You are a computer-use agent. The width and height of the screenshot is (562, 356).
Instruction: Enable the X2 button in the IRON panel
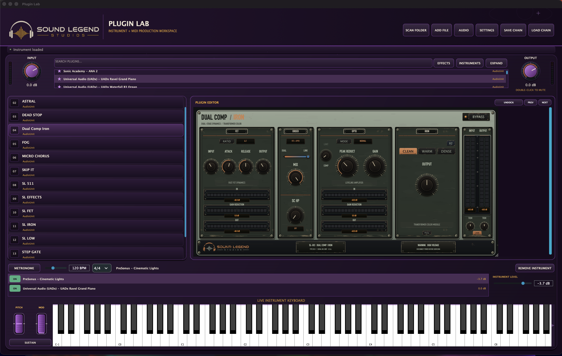[x=451, y=143]
